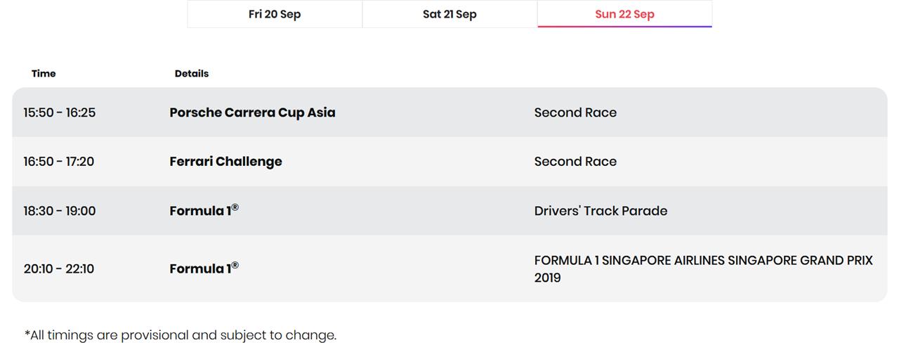The width and height of the screenshot is (899, 343).
Task: Click the 18:30 - 19:00 time slot
Action: [59, 211]
